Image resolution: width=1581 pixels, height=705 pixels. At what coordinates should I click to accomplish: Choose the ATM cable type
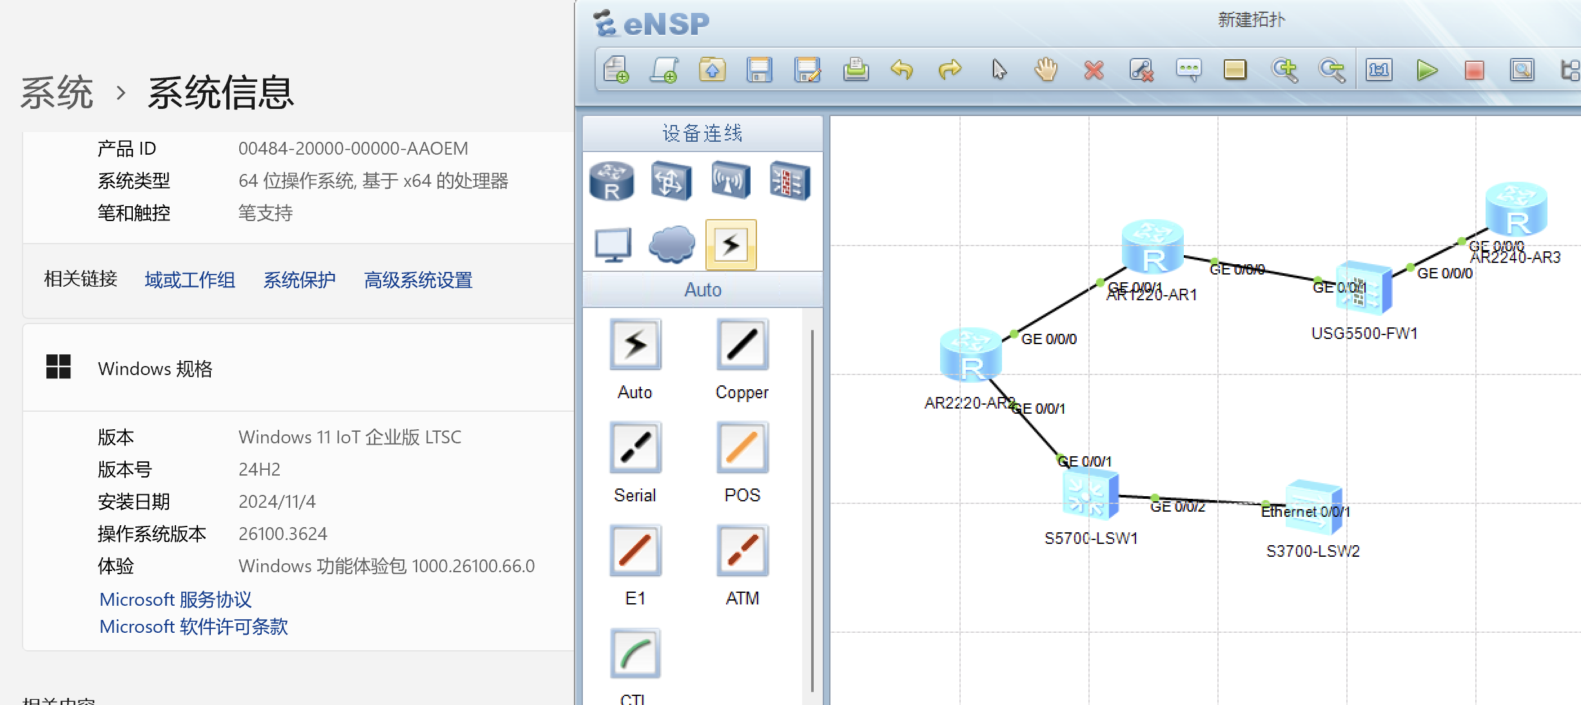click(743, 550)
